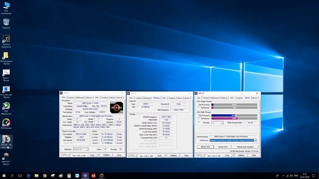
Task: Click This Processor multi thread score bar
Action: pyautogui.click(x=234, y=115)
